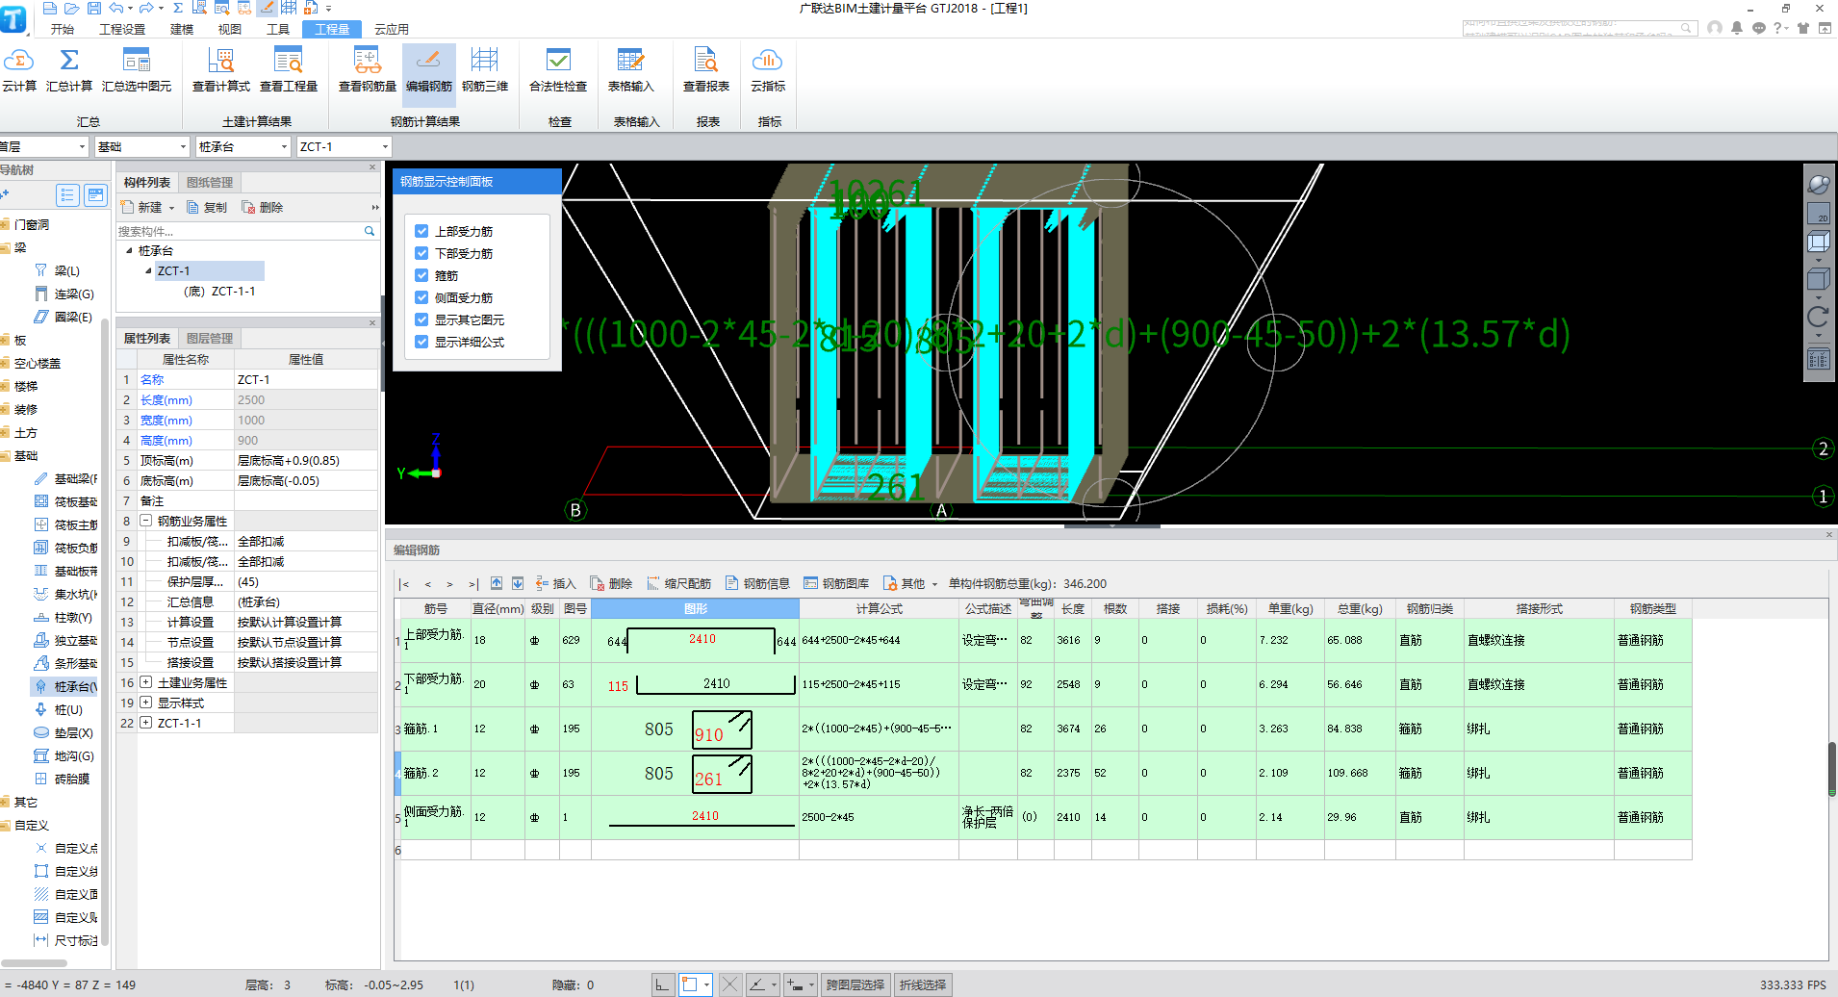This screenshot has width=1838, height=997.
Task: Run 合法性检查 tool
Action: pos(558,70)
